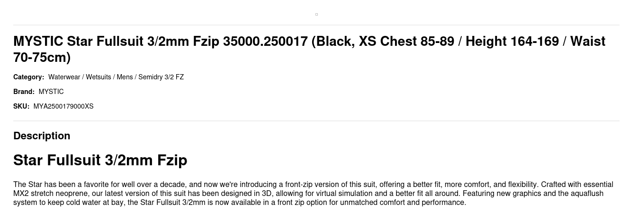Screen dimensions: 629x221
Task: Go to the Wetsuits category
Action: 98,77
